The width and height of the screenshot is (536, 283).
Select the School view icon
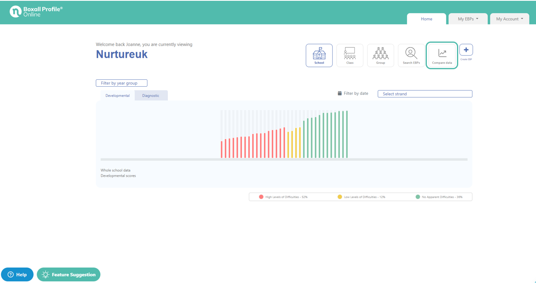pos(319,55)
